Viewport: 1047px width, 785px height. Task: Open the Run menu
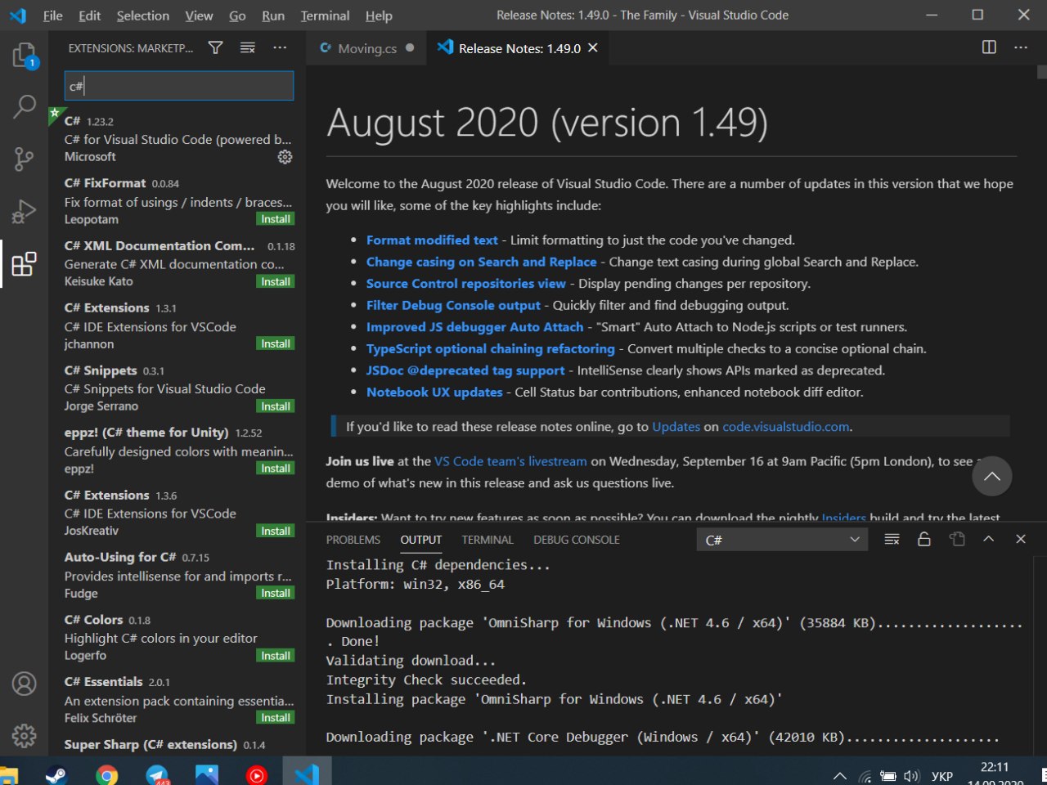click(x=273, y=16)
